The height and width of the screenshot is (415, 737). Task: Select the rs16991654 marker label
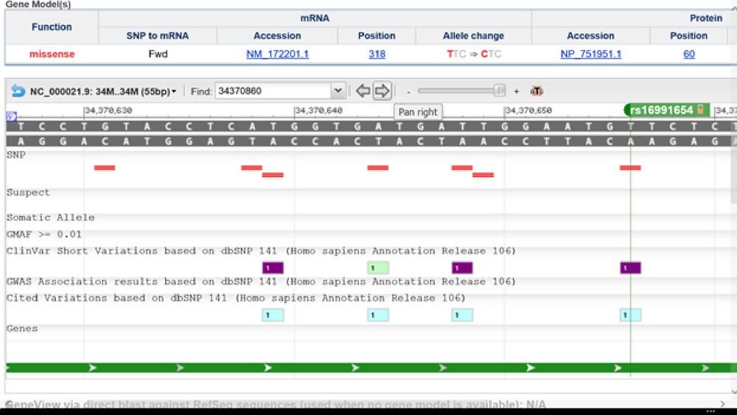(661, 110)
